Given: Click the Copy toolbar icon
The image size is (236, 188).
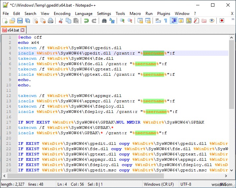Looking at the screenshot, I should pyautogui.click(x=68, y=21).
